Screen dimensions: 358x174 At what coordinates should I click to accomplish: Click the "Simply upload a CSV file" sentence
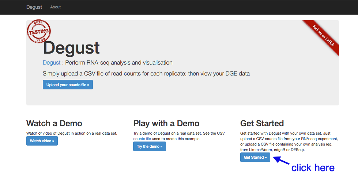pos(146,74)
